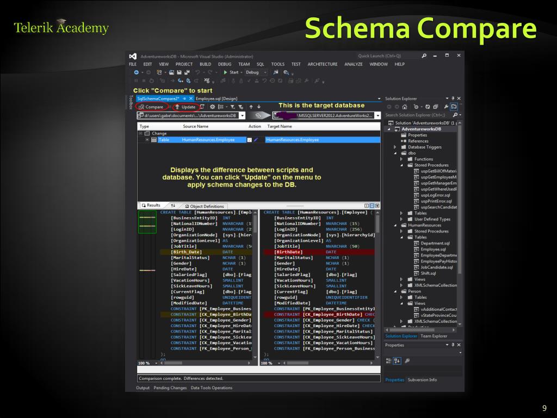
Task: Select Department.sql in Solution Explorer
Action: coord(435,243)
